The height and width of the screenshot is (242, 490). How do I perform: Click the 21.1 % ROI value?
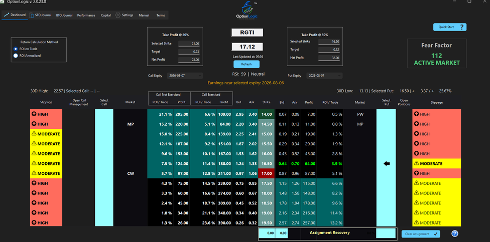click(165, 114)
